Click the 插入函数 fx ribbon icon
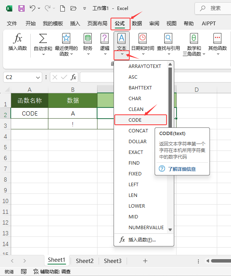The width and height of the screenshot is (231, 276). (18, 38)
